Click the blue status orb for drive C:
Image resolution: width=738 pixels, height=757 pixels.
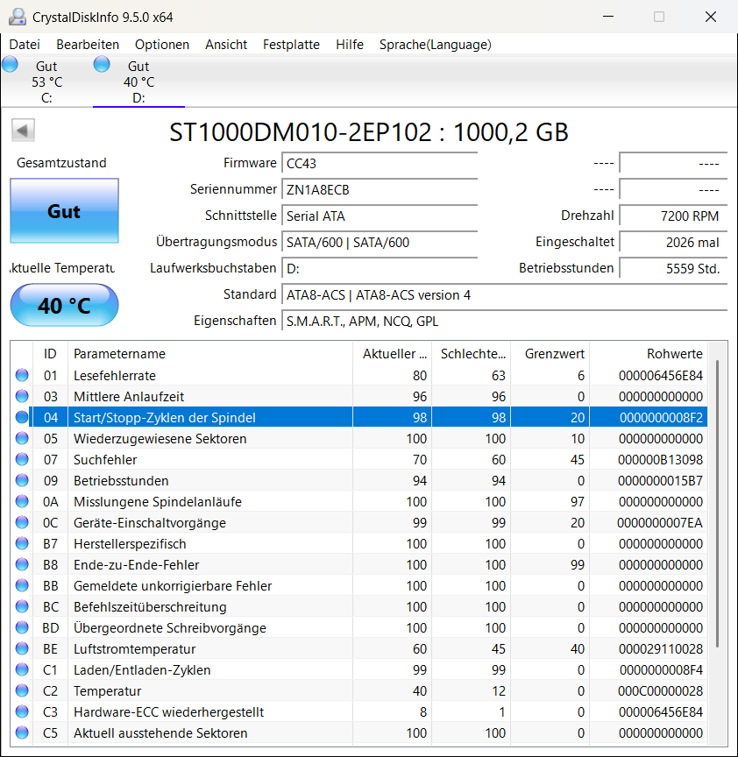click(10, 64)
